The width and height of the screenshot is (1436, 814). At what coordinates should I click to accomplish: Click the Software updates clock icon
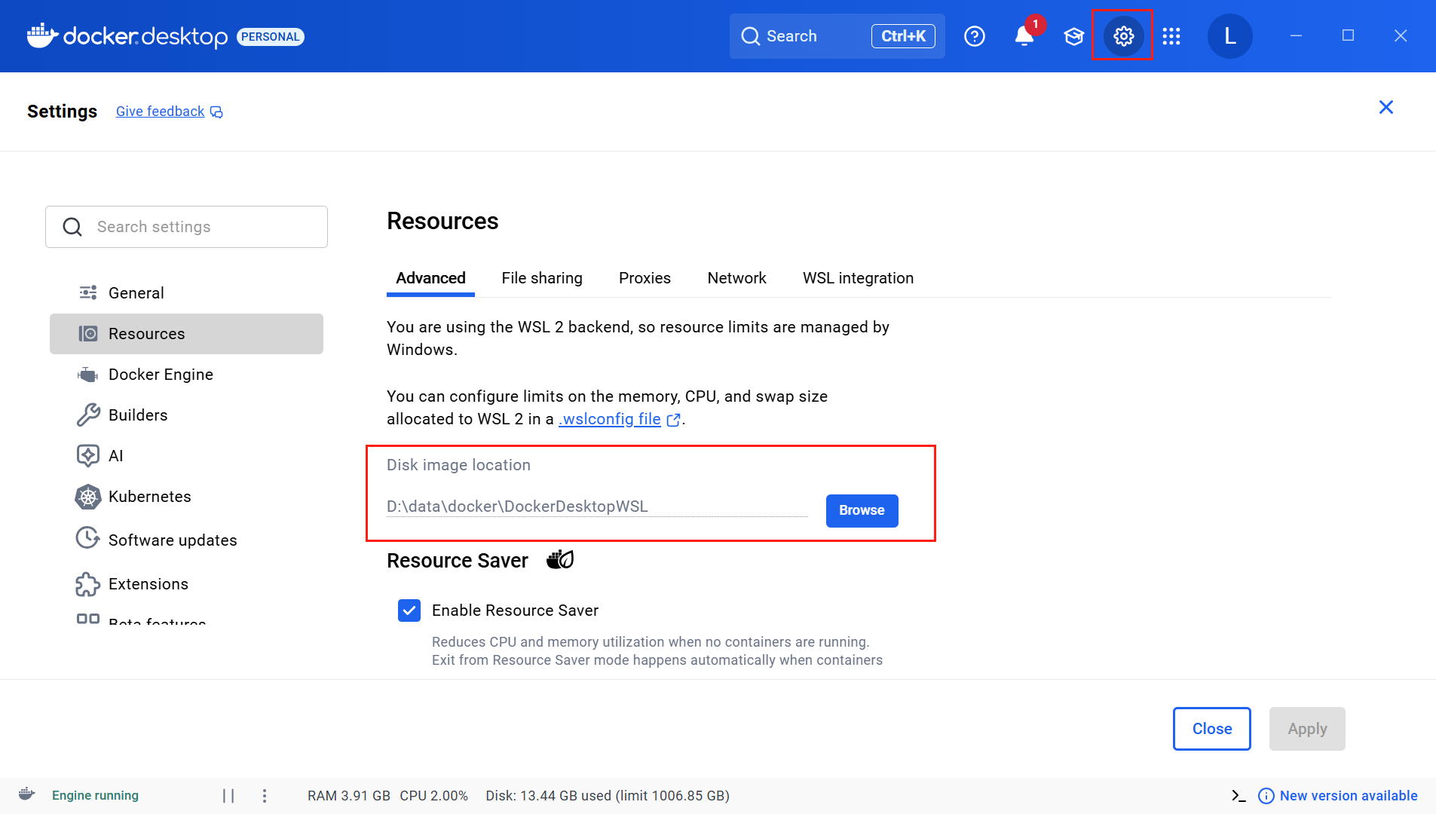pos(88,538)
